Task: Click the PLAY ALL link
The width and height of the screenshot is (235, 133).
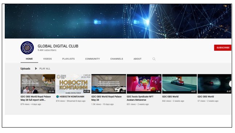Action: click(x=45, y=68)
